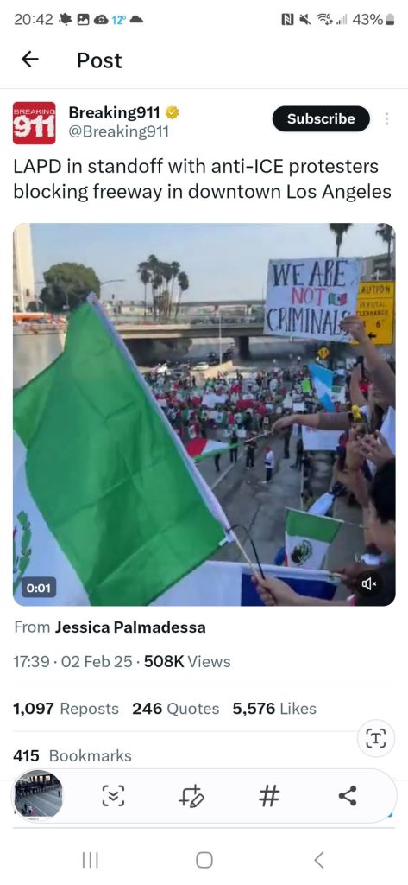Tap the scroll capture icon
This screenshot has height=885, width=408.
click(113, 796)
